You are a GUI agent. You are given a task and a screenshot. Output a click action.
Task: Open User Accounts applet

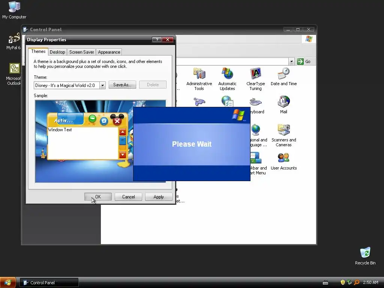pos(283,161)
